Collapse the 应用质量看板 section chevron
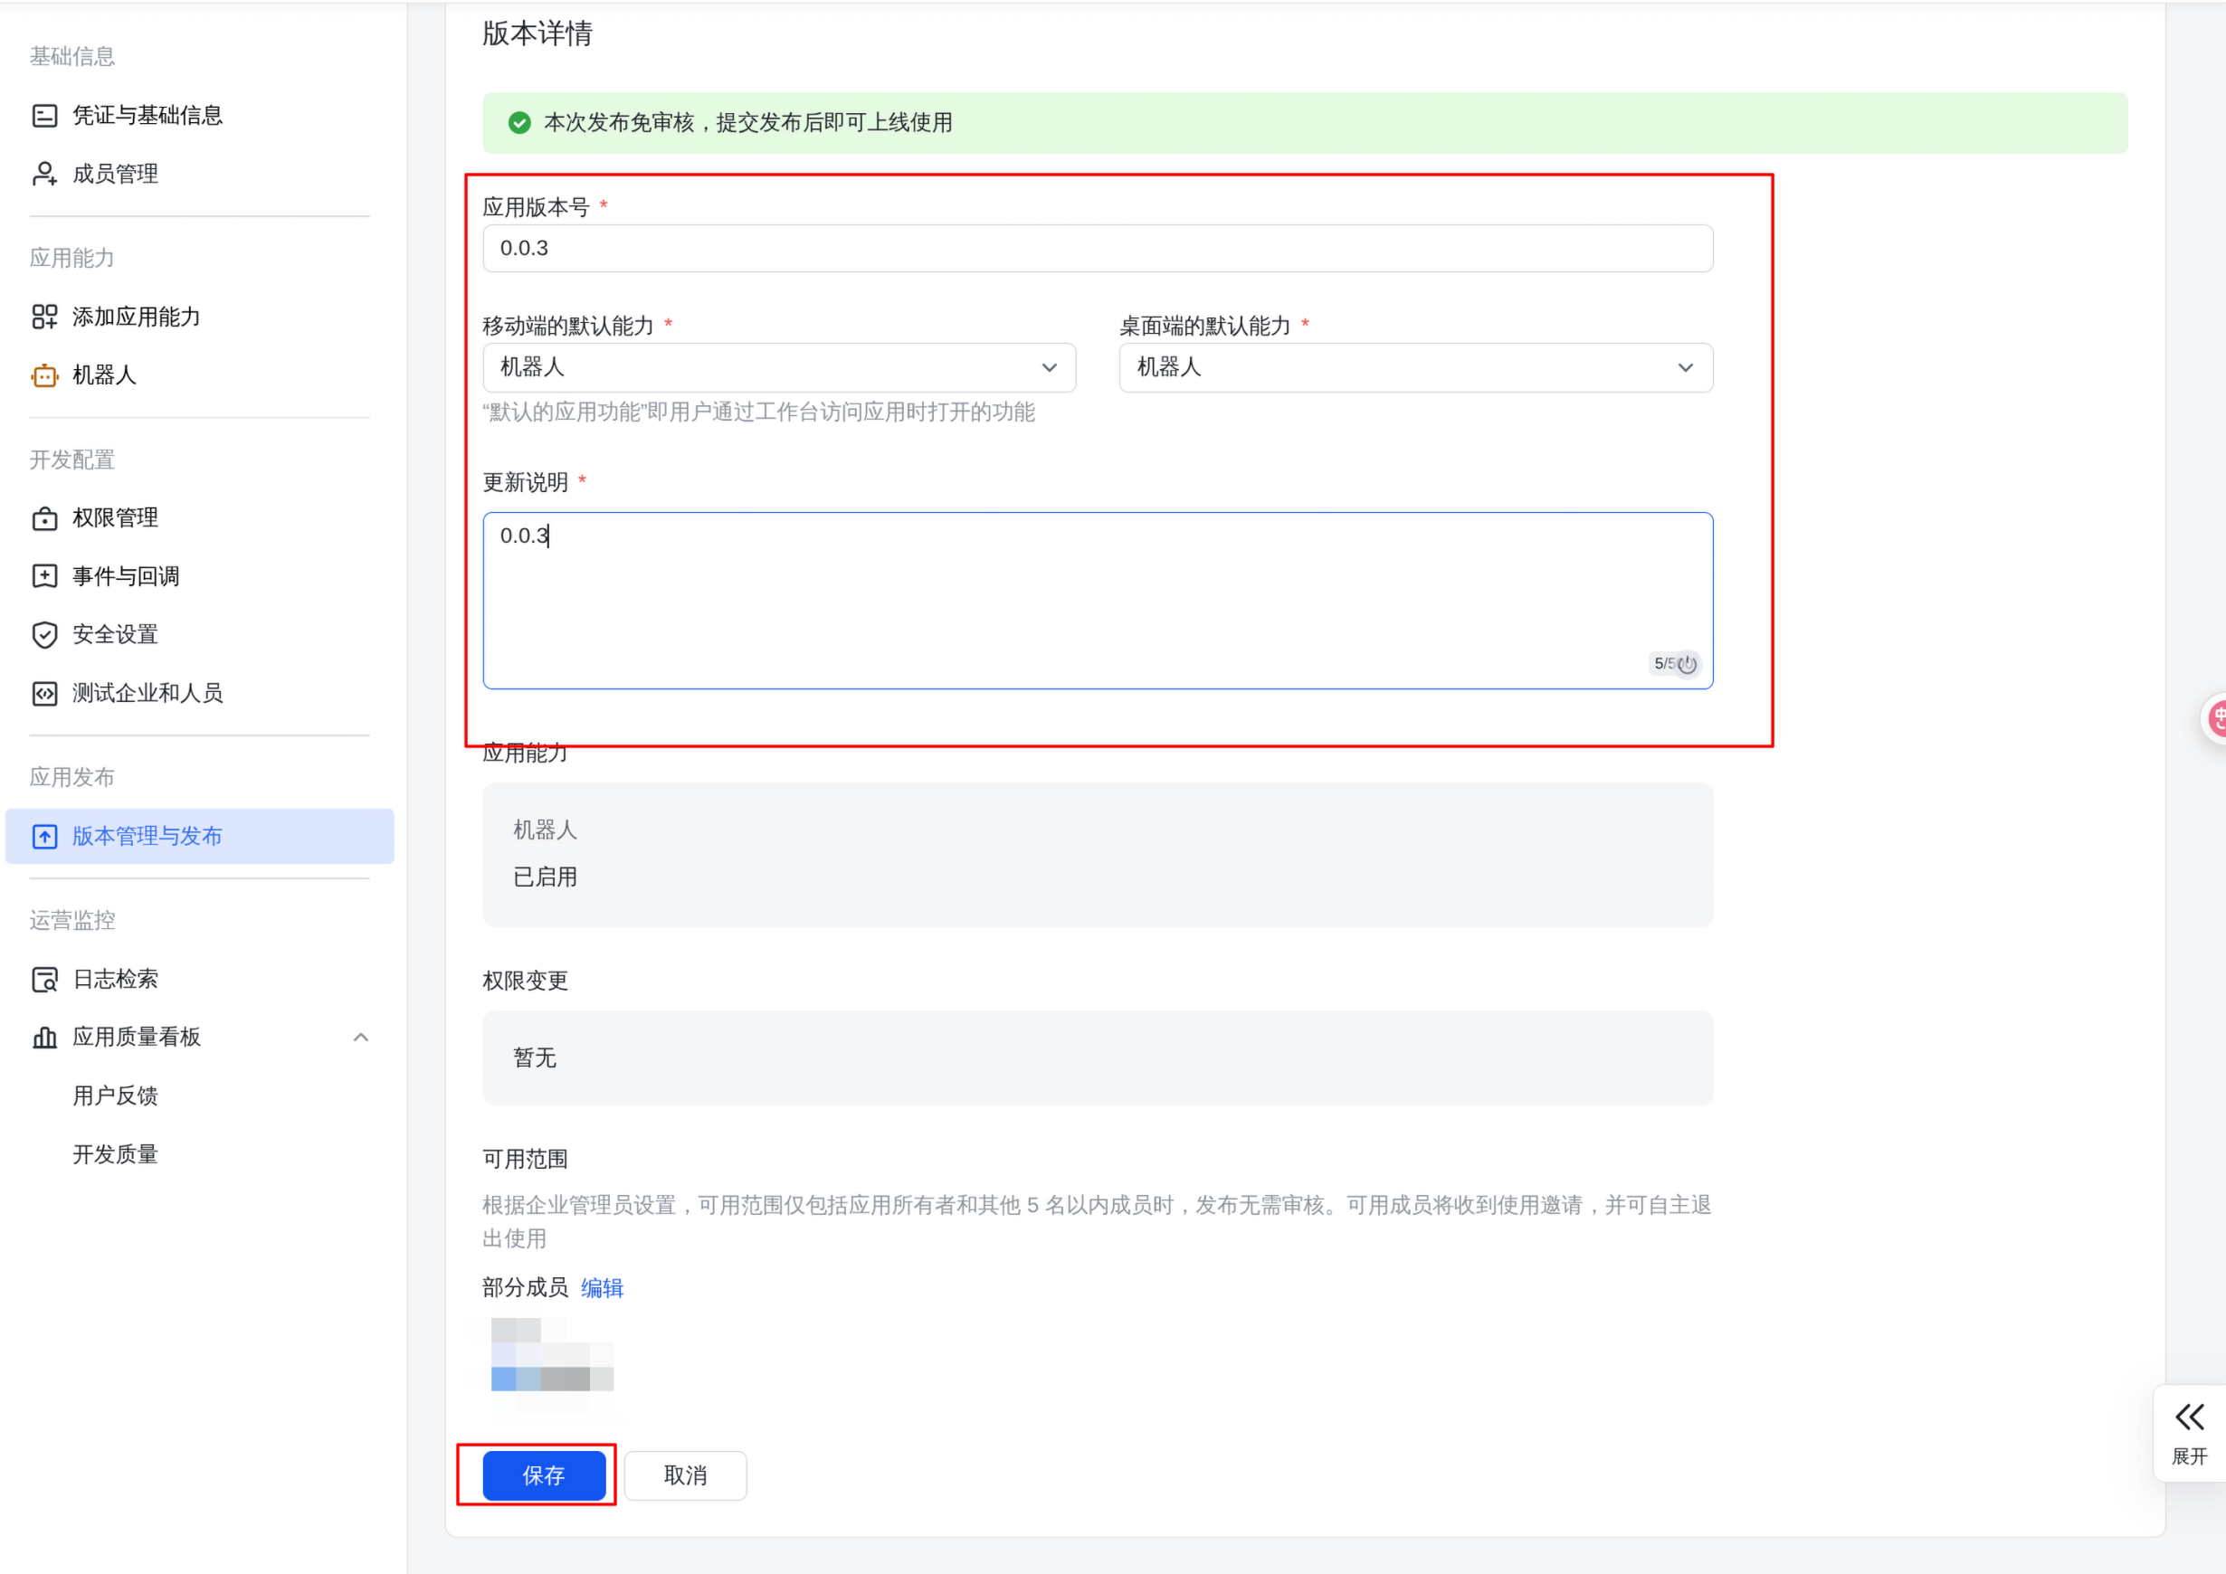The height and width of the screenshot is (1574, 2226). pyautogui.click(x=361, y=1037)
